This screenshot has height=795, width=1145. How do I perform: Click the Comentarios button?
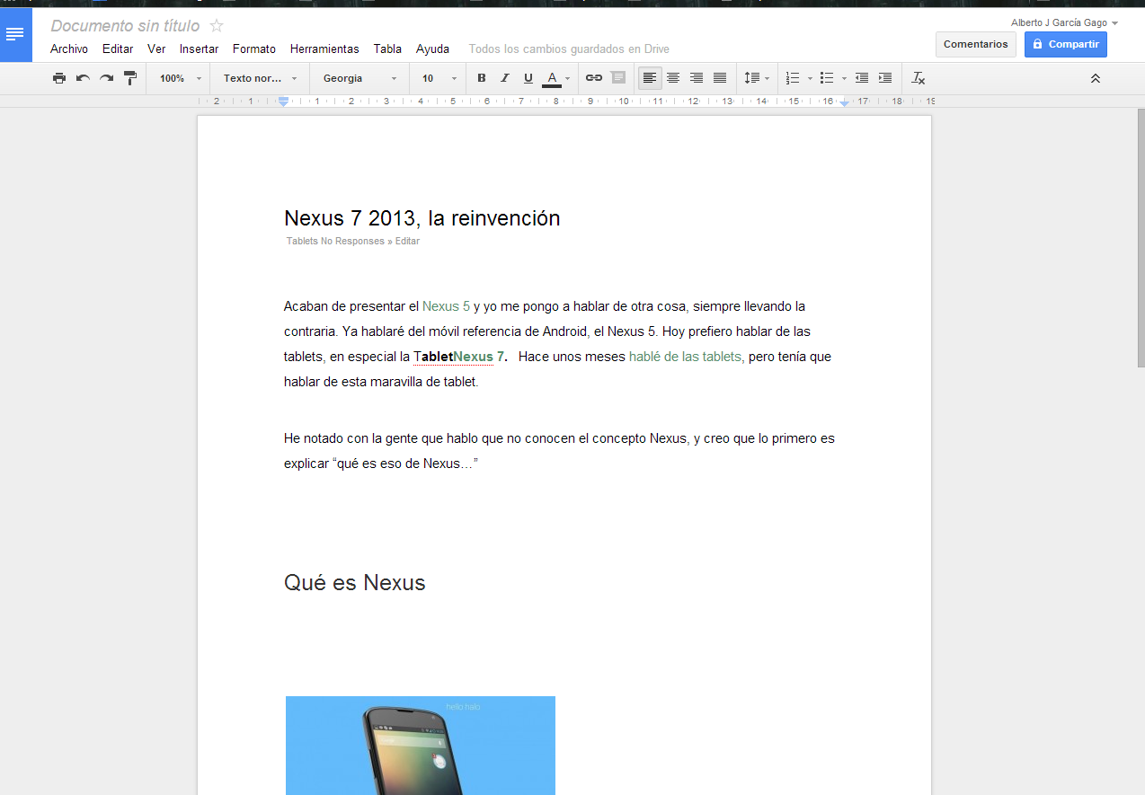click(975, 44)
